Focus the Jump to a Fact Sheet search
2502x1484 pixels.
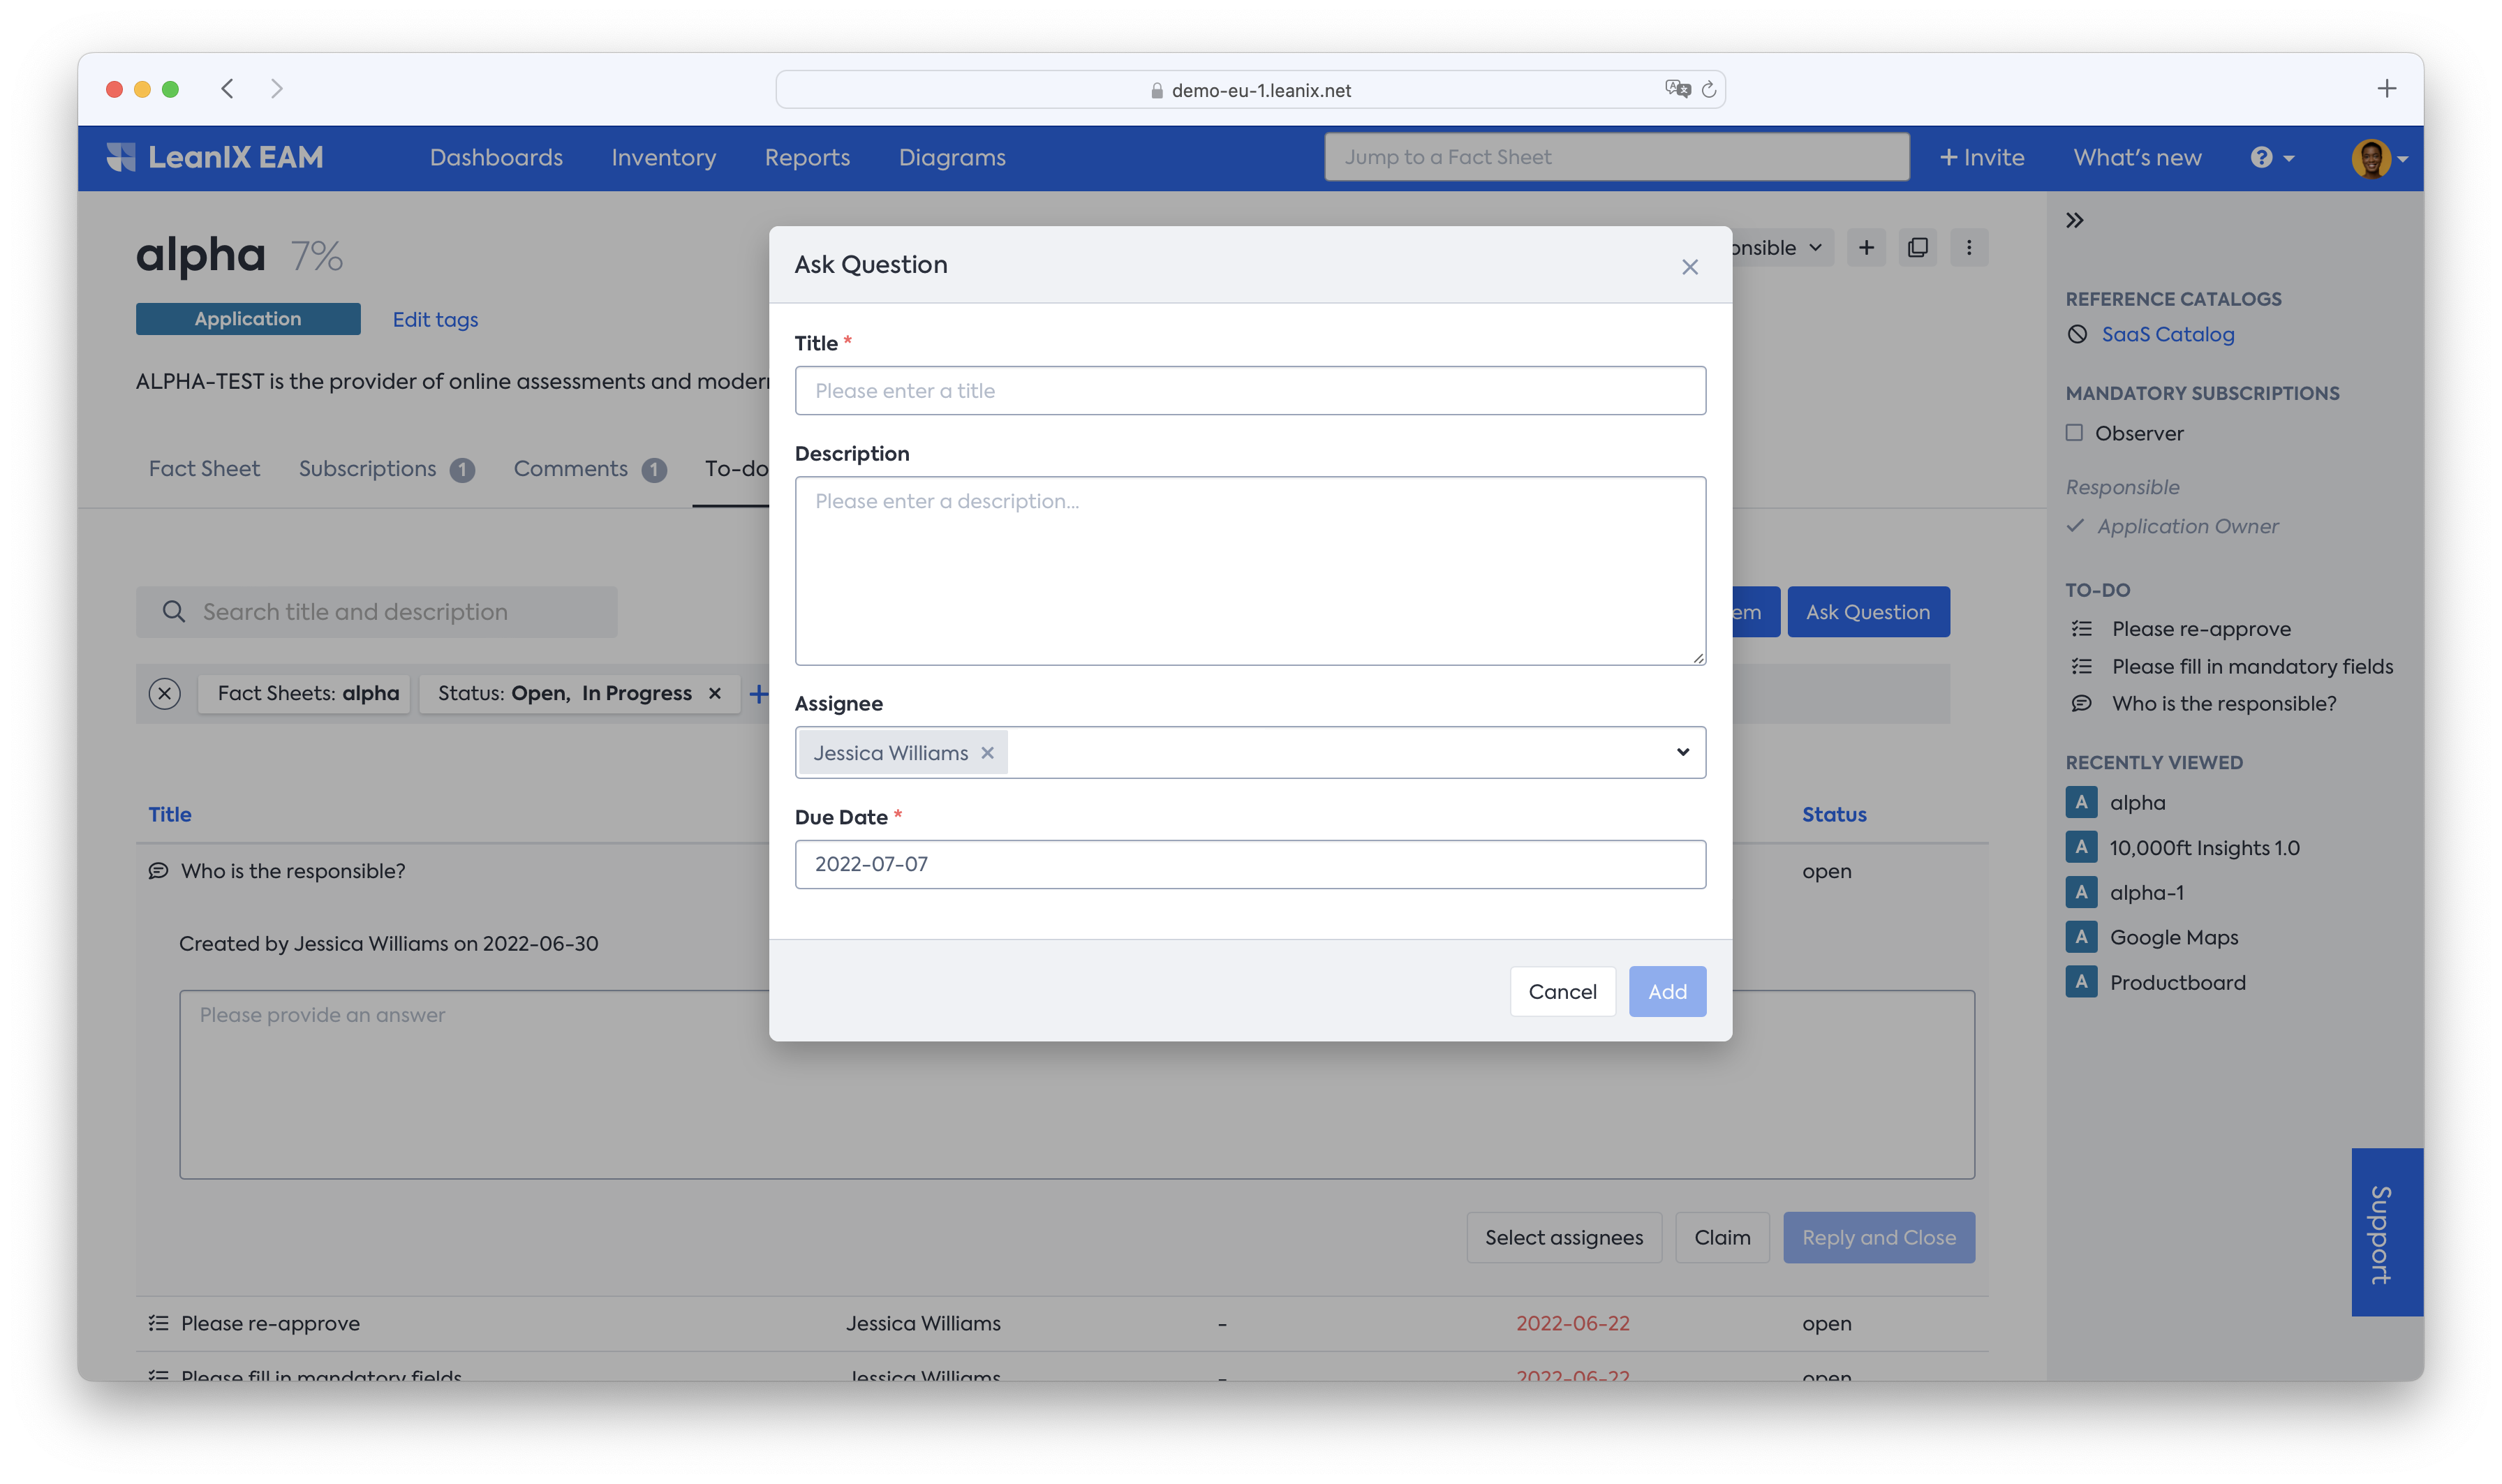[x=1616, y=157]
